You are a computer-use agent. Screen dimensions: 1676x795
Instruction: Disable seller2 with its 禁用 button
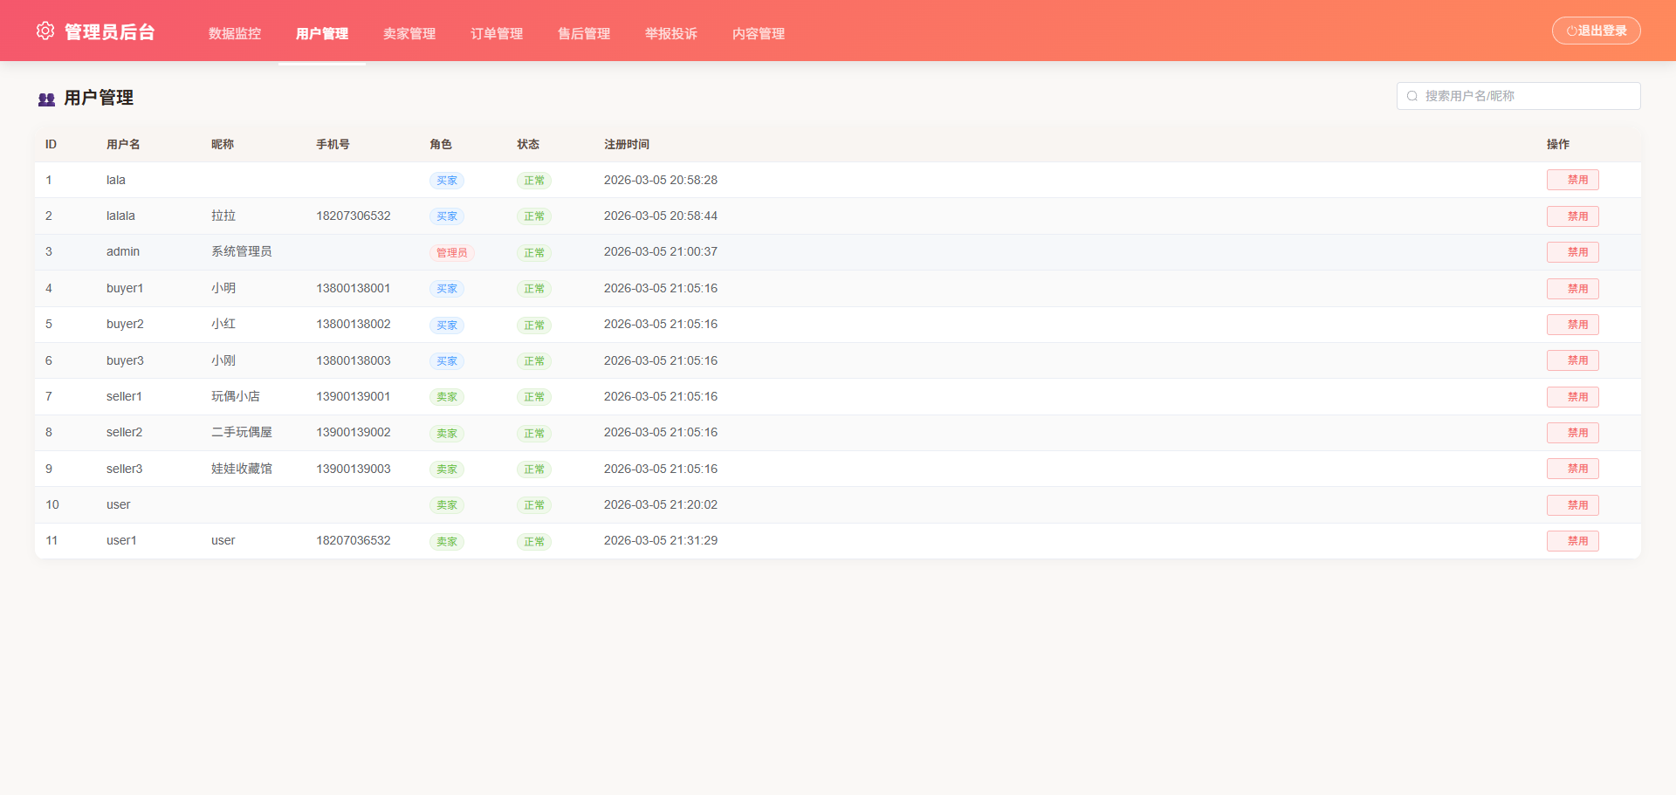click(x=1573, y=433)
